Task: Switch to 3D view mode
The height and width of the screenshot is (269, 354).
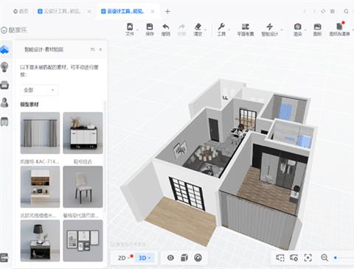Action: [x=142, y=258]
